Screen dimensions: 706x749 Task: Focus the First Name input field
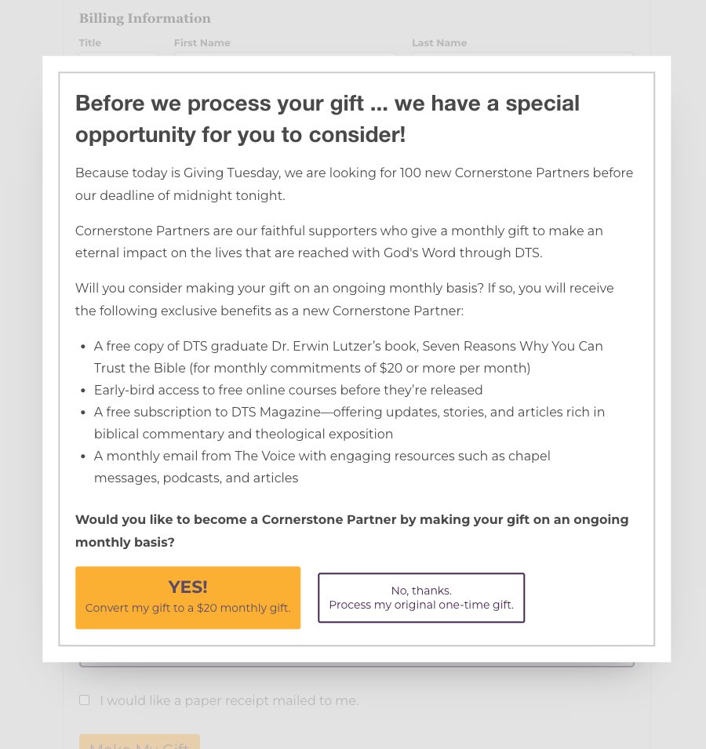pos(285,54)
